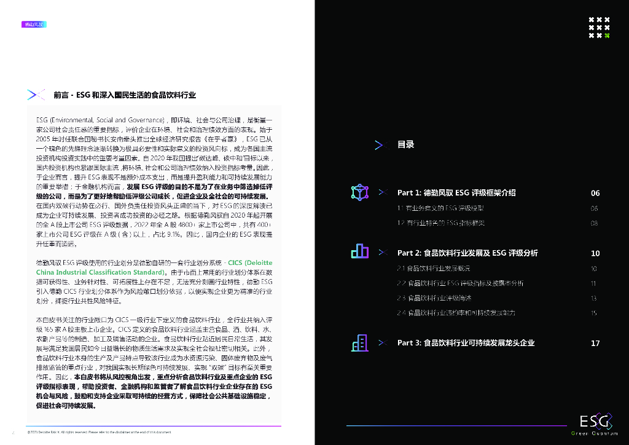Jump to section 2.4 in the contents
This screenshot has width=629, height=445.
[456, 313]
